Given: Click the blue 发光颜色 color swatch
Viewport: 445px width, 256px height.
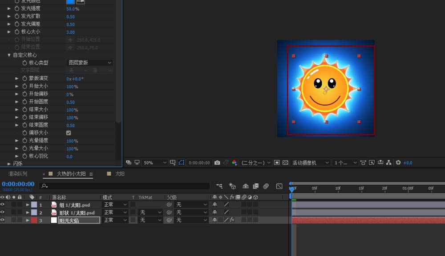Looking at the screenshot, I should [70, 1].
